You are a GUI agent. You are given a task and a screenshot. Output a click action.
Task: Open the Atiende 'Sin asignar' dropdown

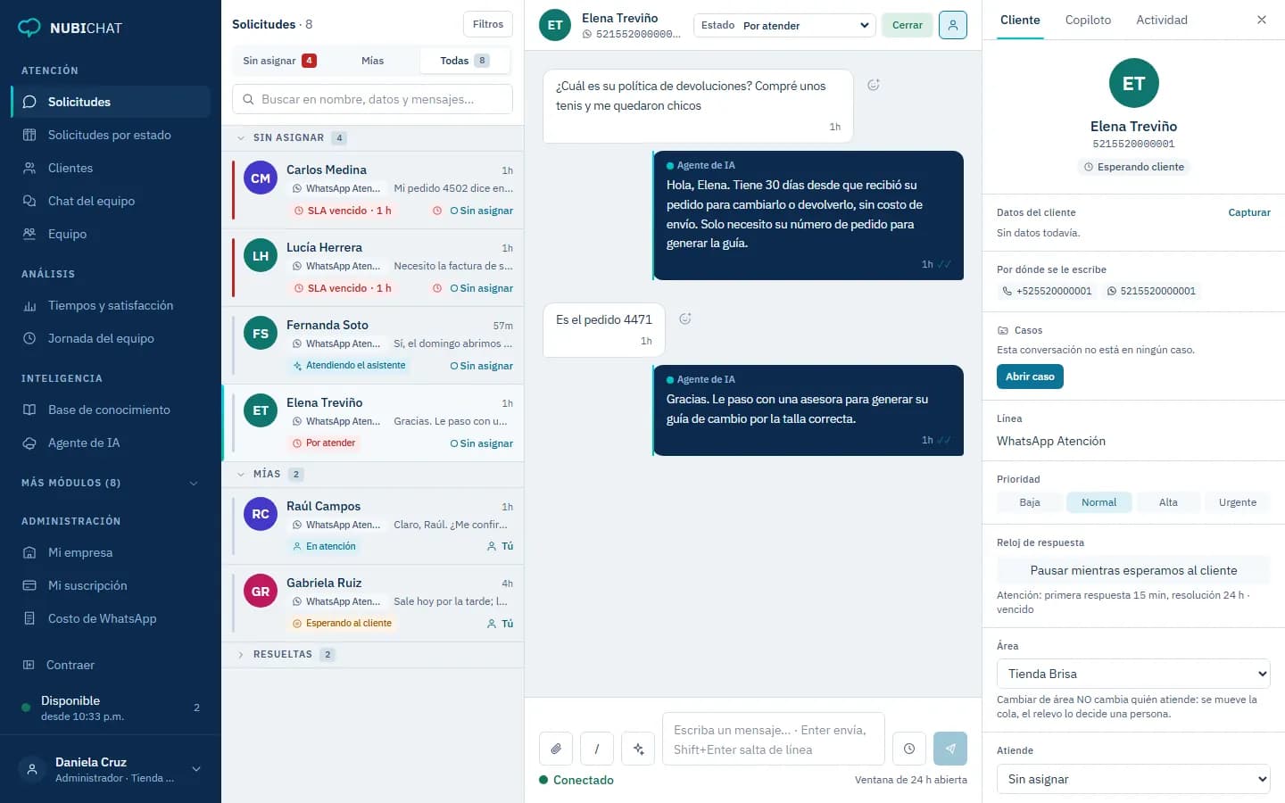pyautogui.click(x=1133, y=779)
